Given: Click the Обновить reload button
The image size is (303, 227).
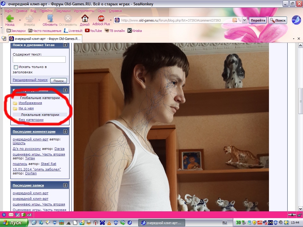Looking at the screenshot, I should 50,20.
